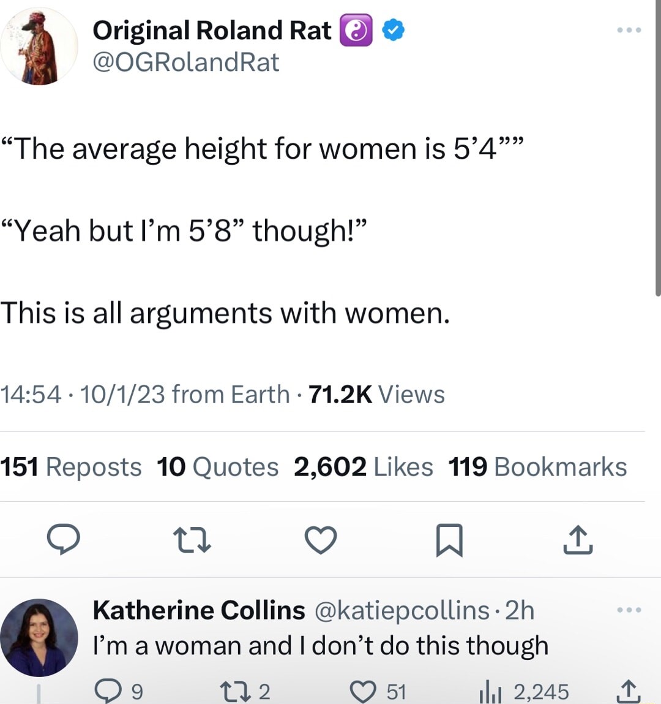Open the @OGRolandRat handle link
Viewport: 661px width, 704px height.
[186, 62]
